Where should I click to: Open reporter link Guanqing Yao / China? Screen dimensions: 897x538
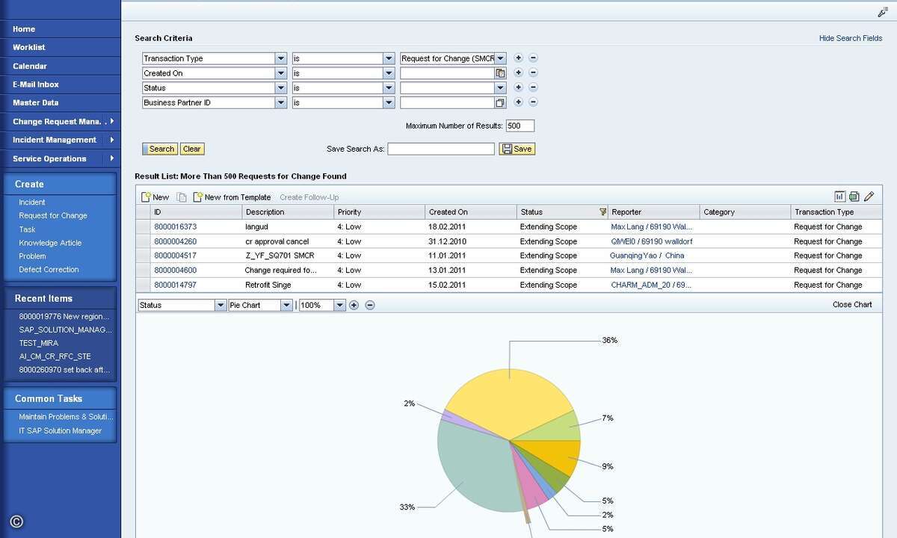pos(647,256)
